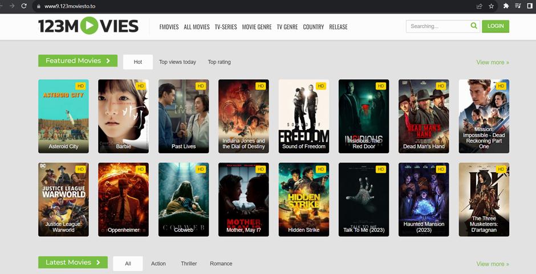
Task: Open the Talk To Me (2023) poster
Action: pyautogui.click(x=364, y=199)
